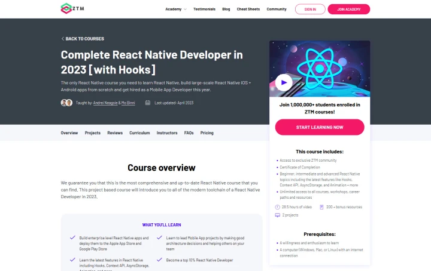Click checkmark beside Learn the latest features

tap(72, 260)
